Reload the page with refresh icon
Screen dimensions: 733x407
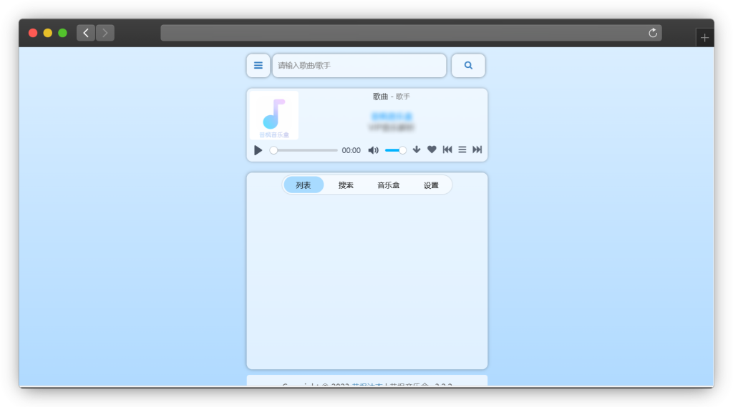(x=653, y=33)
